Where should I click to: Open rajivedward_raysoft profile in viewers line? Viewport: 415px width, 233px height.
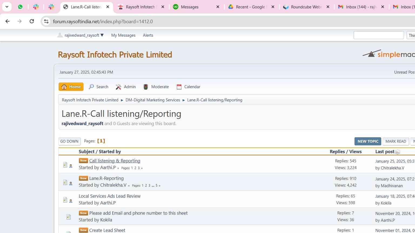pos(82,124)
